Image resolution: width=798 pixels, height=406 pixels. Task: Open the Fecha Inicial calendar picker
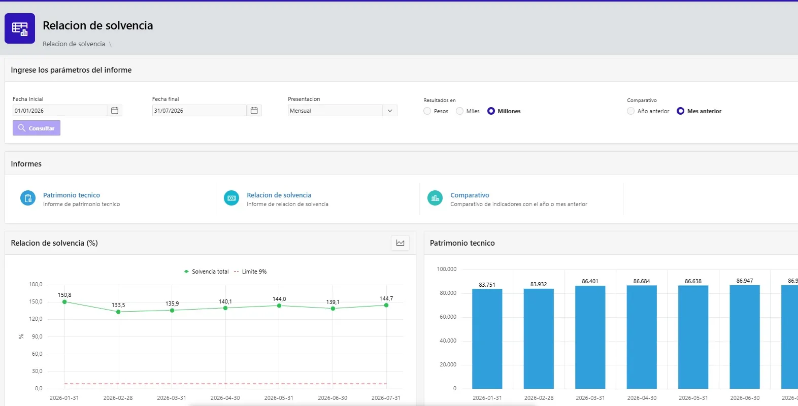point(115,111)
